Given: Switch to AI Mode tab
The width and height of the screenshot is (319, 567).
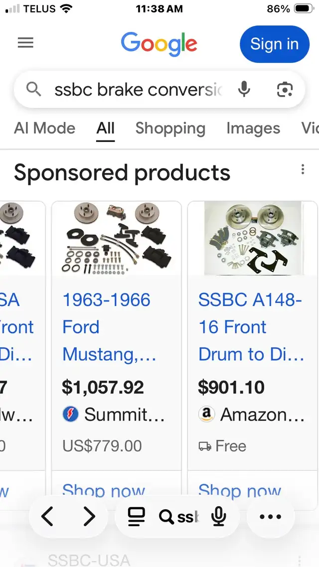Looking at the screenshot, I should pyautogui.click(x=45, y=129).
